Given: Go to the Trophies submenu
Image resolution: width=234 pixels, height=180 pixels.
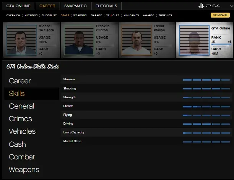Looking at the screenshot, I should [x=165, y=15].
